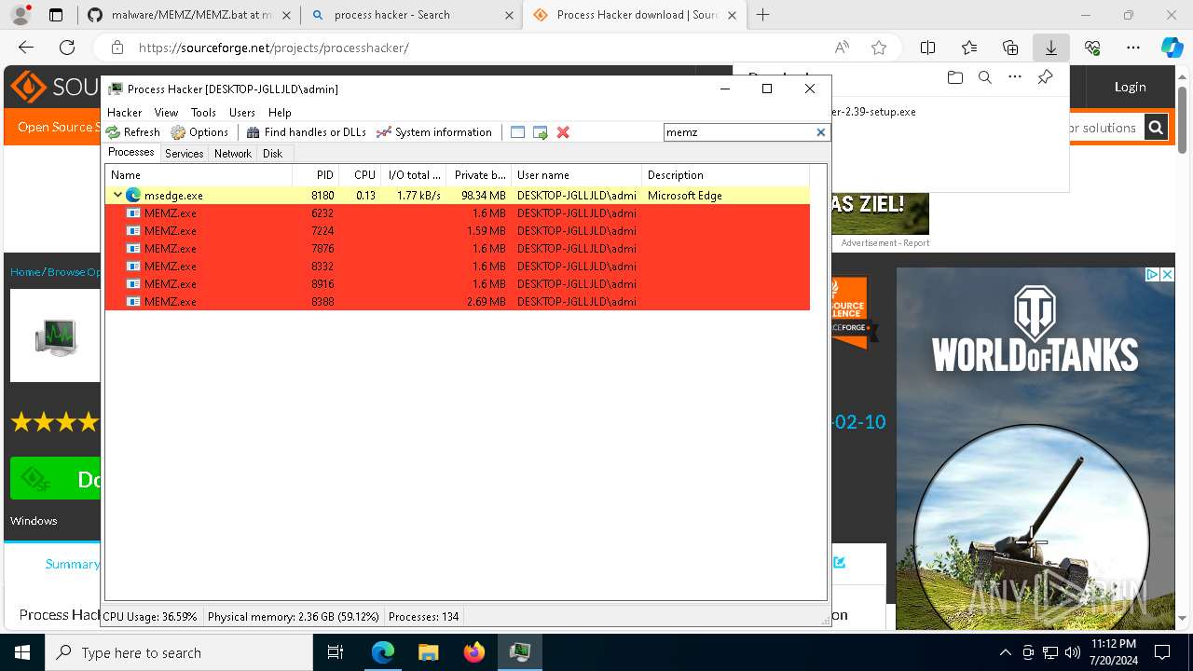The height and width of the screenshot is (671, 1193).
Task: Click the Refresh toolbar button in Process Hacker
Action: point(133,132)
